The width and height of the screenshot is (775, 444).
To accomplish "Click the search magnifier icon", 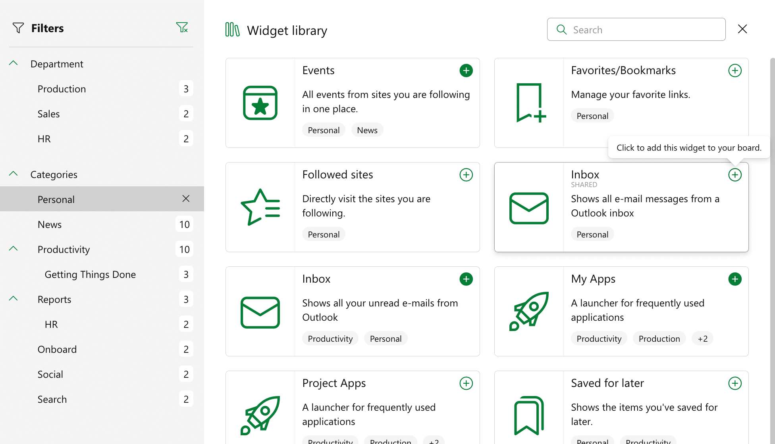I will tap(561, 29).
